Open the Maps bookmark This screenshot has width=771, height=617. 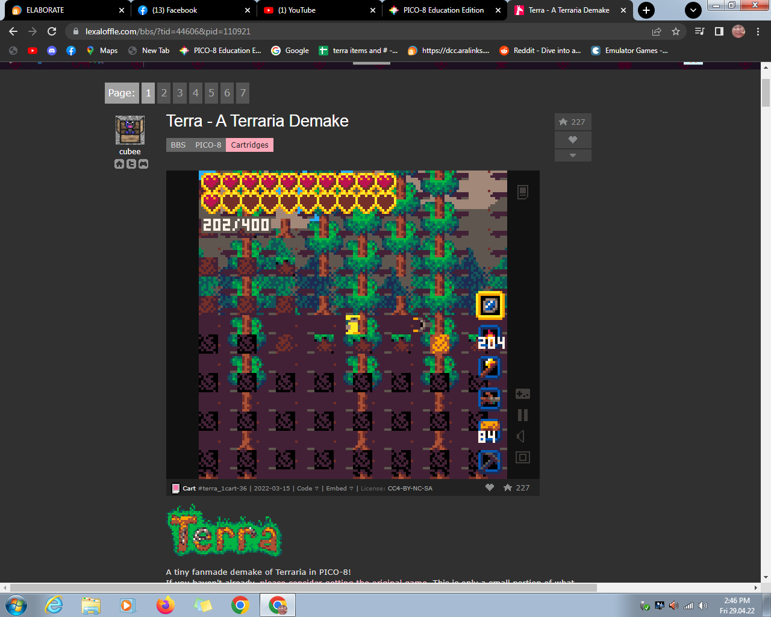(102, 51)
